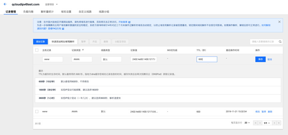Click the 分配至项目 button
Viewport: 288px width, 135px height.
120,42
